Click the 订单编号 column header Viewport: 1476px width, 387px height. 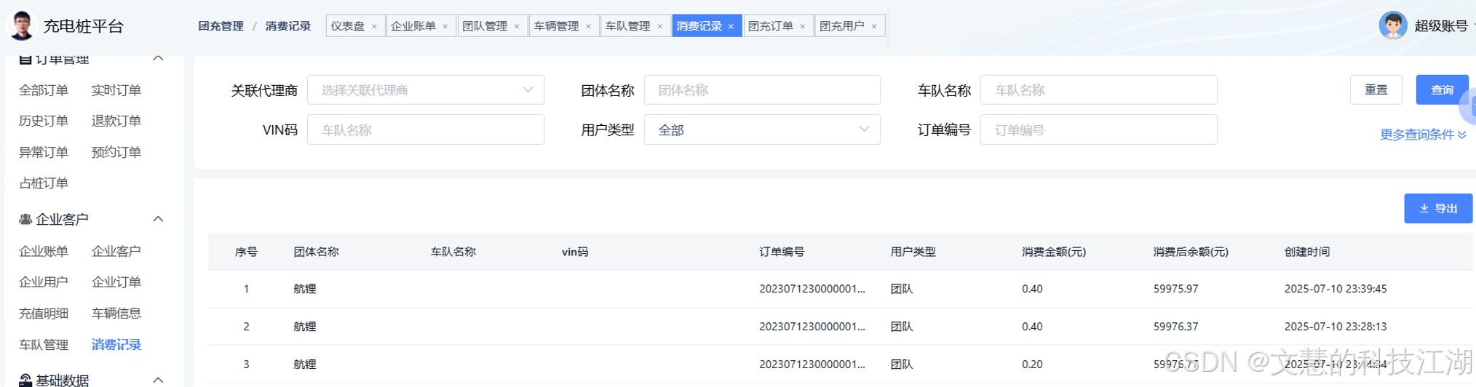782,252
